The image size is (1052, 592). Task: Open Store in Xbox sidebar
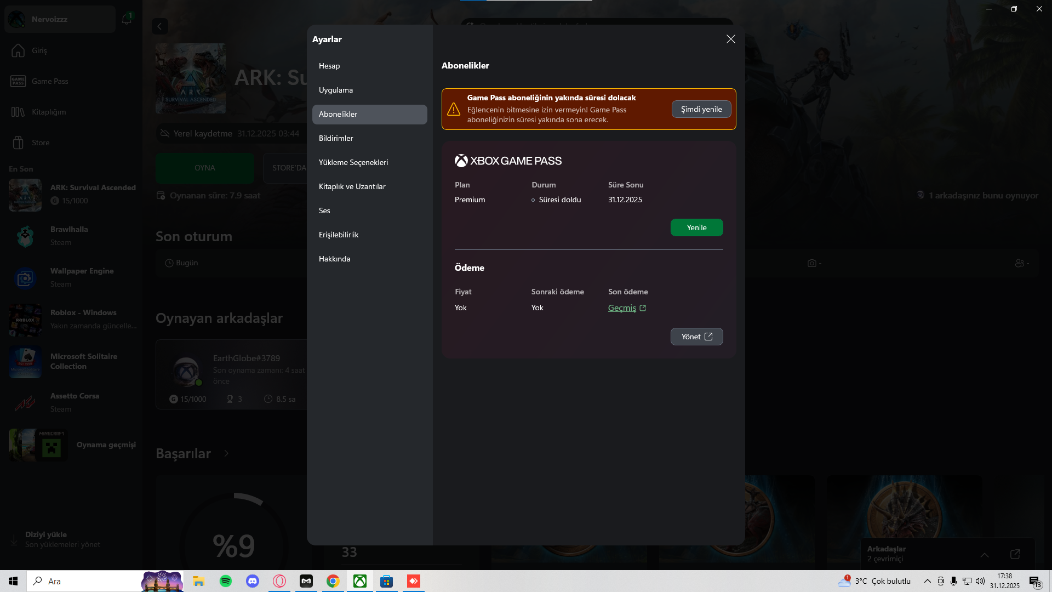[71, 143]
